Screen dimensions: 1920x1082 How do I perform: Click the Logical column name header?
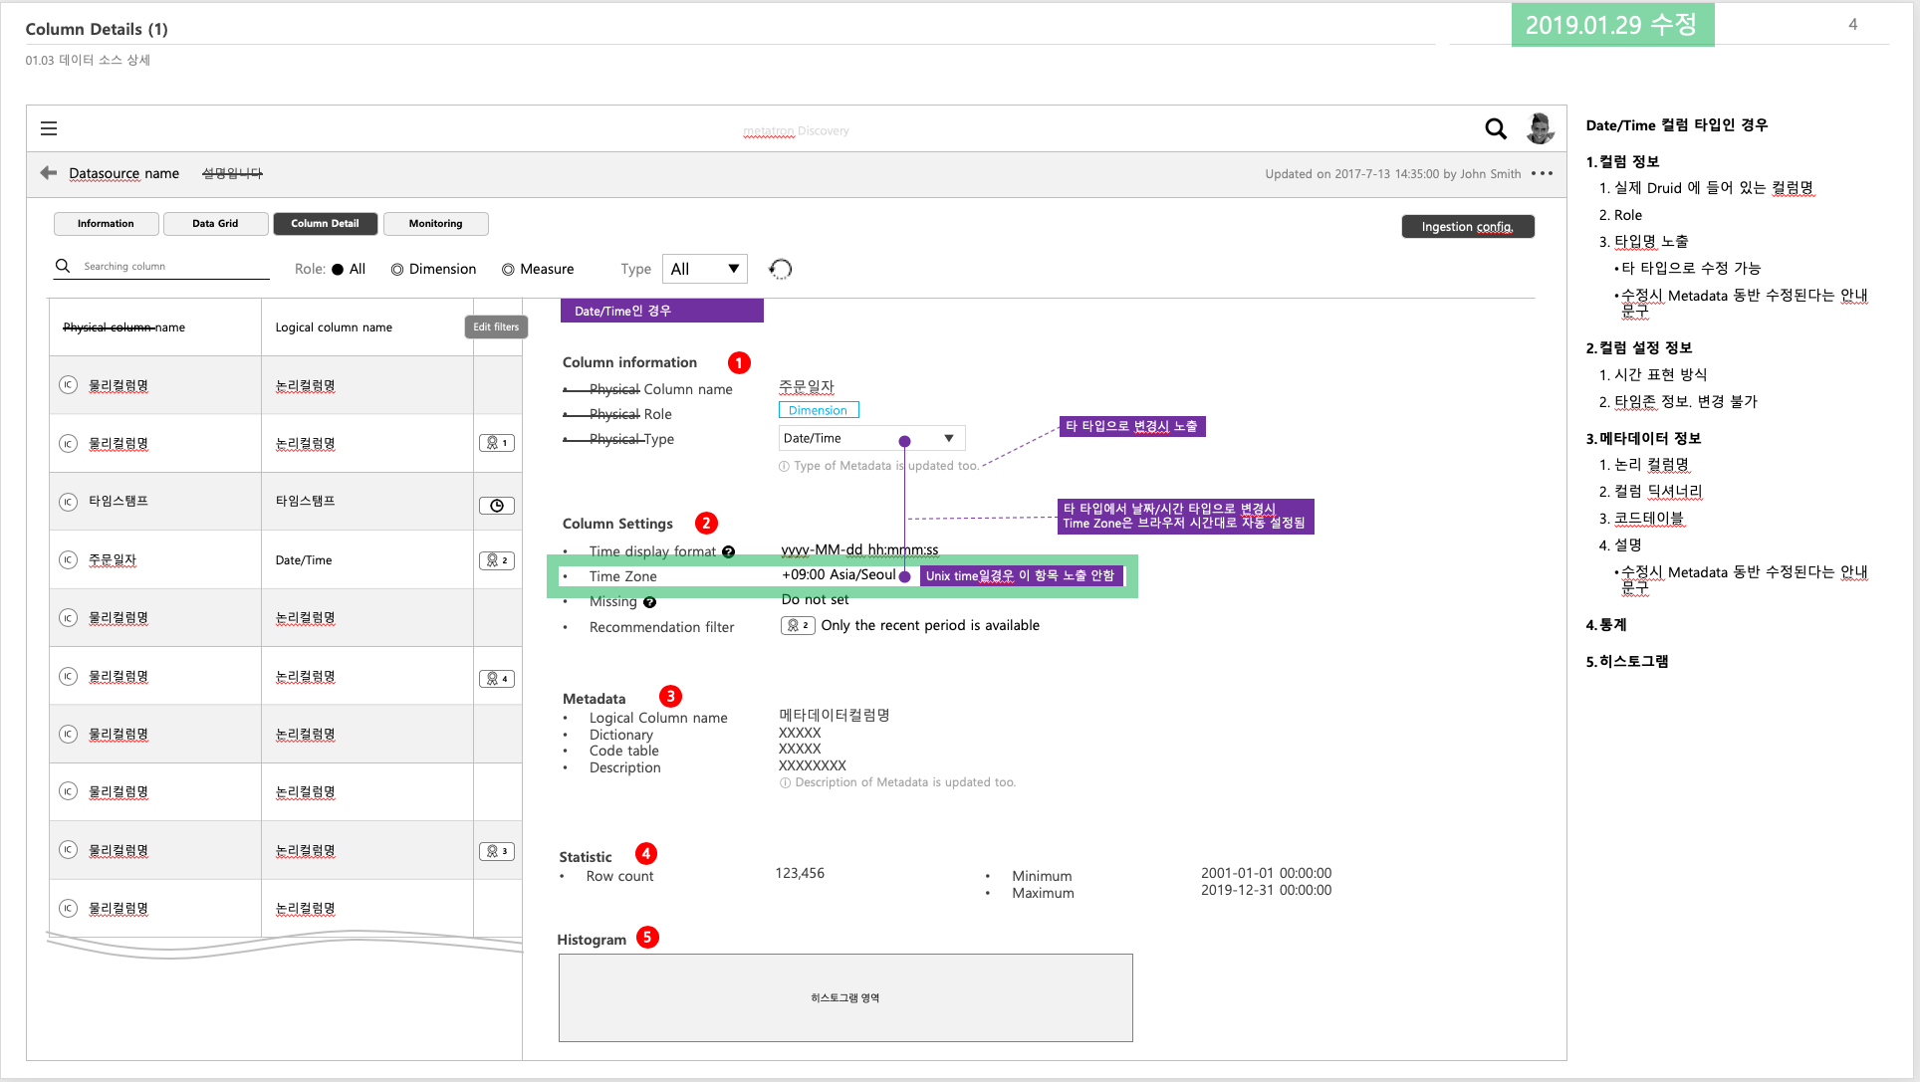(334, 327)
